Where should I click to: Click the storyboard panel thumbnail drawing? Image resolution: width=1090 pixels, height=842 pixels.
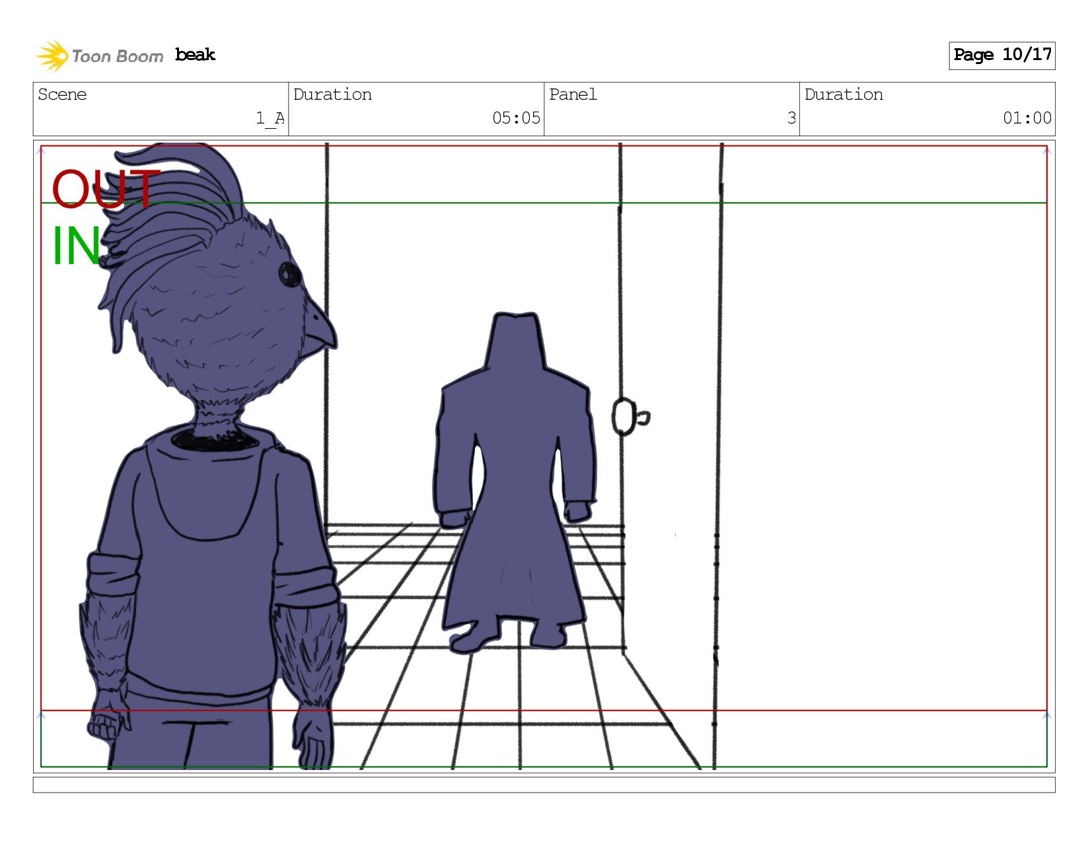coord(544,456)
